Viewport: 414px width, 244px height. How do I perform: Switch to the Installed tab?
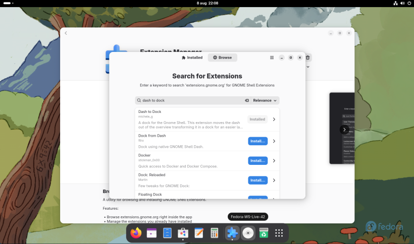192,57
